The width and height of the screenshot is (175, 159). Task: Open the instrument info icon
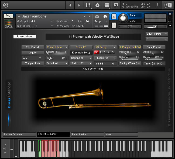(105, 17)
